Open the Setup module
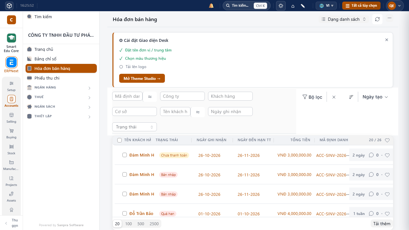409x230 pixels. pos(11,86)
